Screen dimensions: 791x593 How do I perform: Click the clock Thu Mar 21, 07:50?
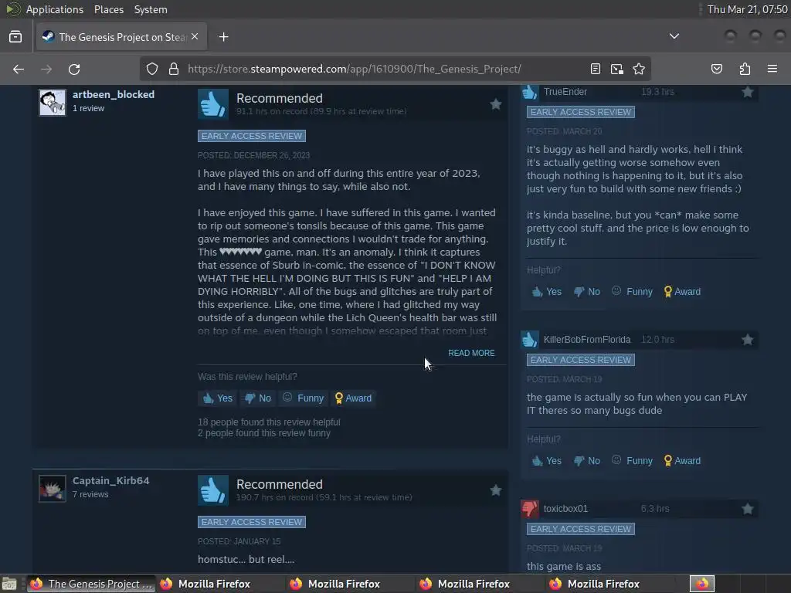[x=747, y=9]
